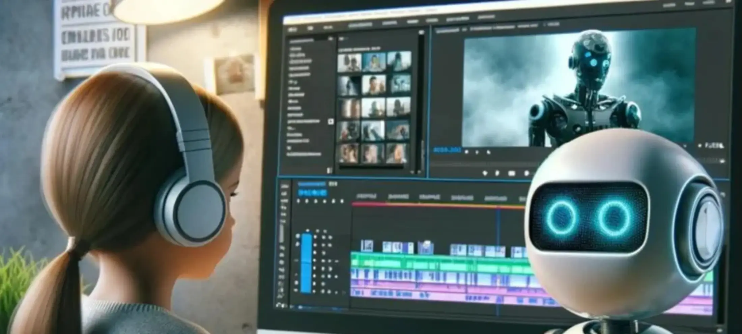The image size is (742, 334).
Task: Click the leftmost transport icon below the preview monitor
Action: tap(485, 173)
